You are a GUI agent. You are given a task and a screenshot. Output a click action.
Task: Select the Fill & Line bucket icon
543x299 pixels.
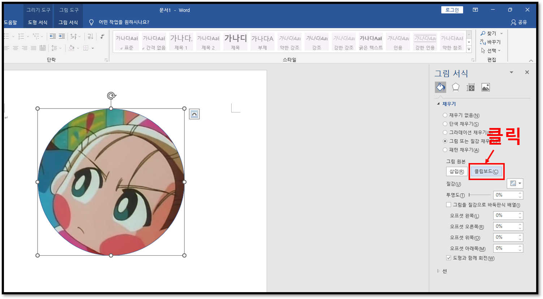point(440,87)
